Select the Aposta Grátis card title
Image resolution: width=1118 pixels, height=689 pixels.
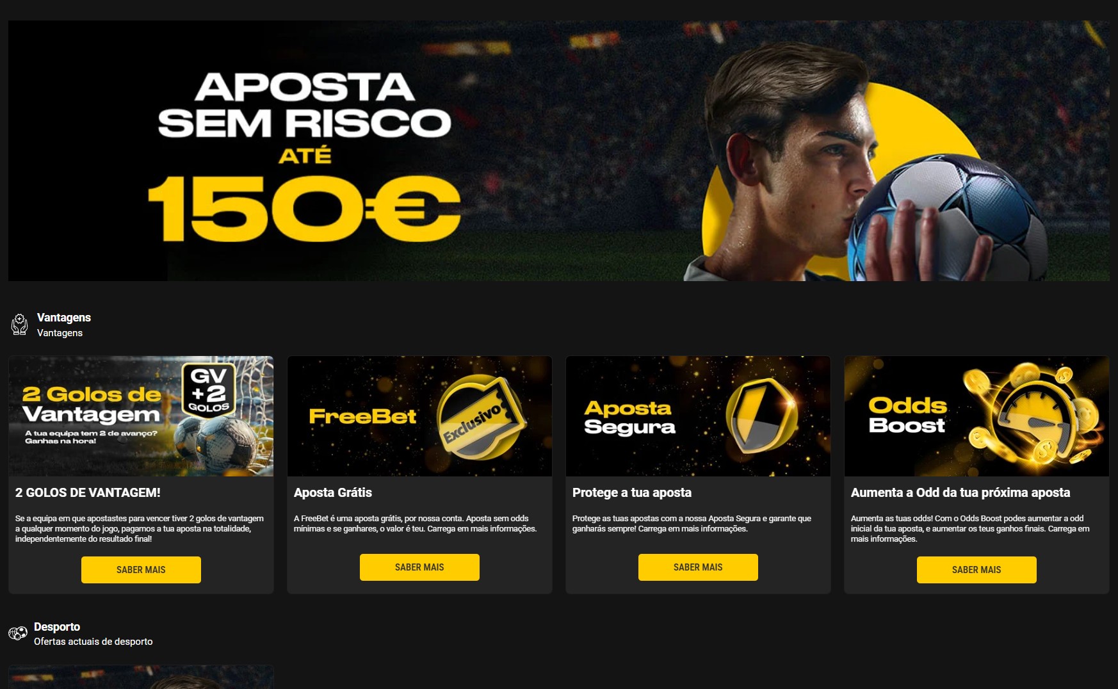[333, 492]
